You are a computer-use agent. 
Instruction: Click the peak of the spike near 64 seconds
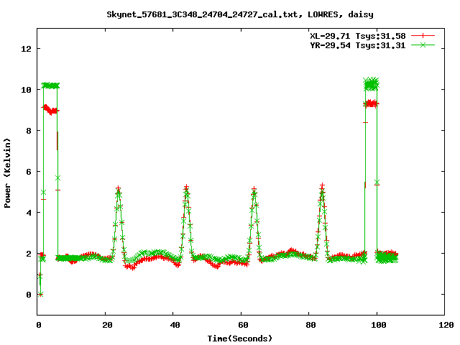[x=254, y=189]
